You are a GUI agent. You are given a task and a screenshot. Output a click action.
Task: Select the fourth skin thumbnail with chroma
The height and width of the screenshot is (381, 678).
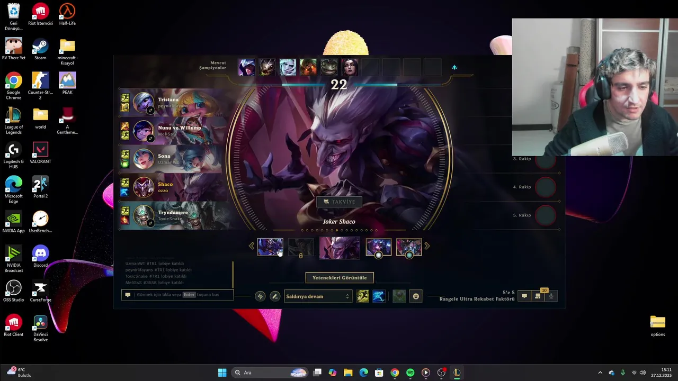pyautogui.click(x=378, y=247)
